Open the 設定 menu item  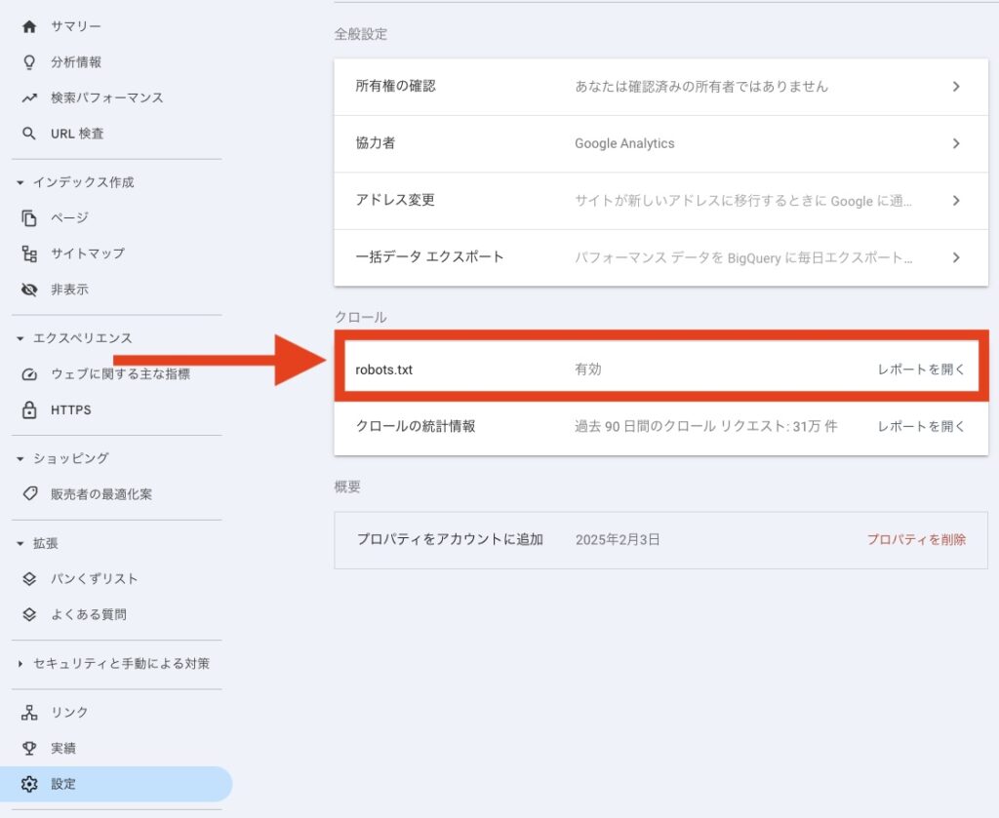[62, 784]
